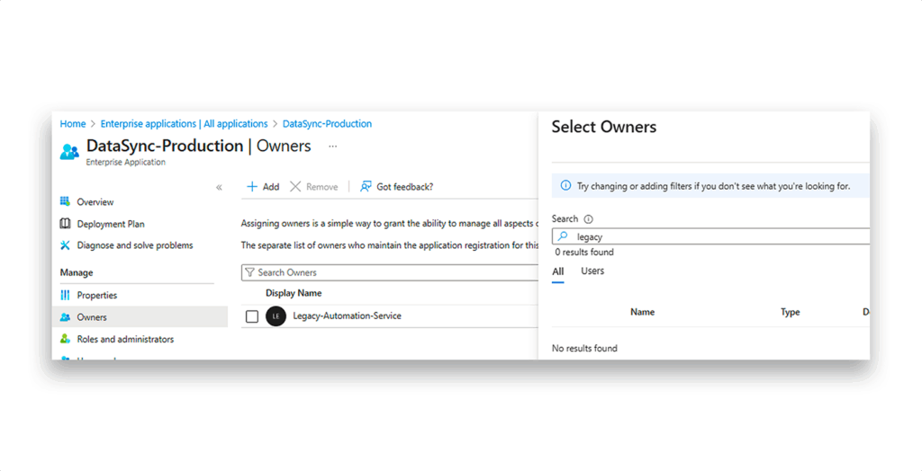This screenshot has height=471, width=922.
Task: Click the info icon in the filters banner
Action: pyautogui.click(x=565, y=185)
